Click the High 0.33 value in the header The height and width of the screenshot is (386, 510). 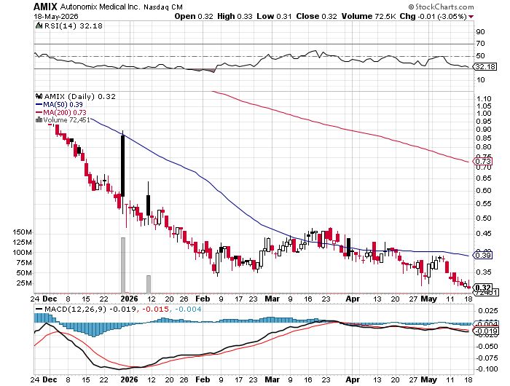click(235, 16)
